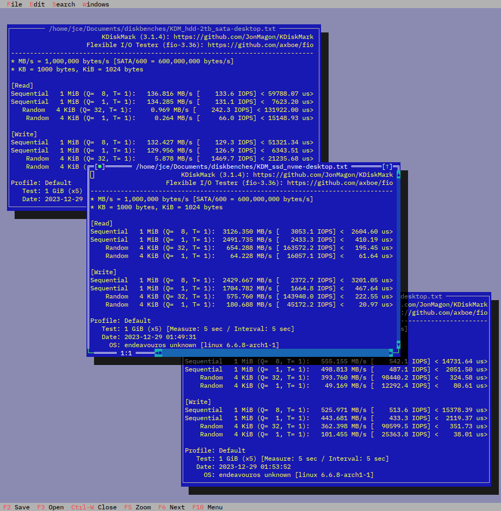Image resolution: width=501 pixels, height=511 pixels.
Task: Click the [Write] heading in the nvme window
Action: (104, 272)
